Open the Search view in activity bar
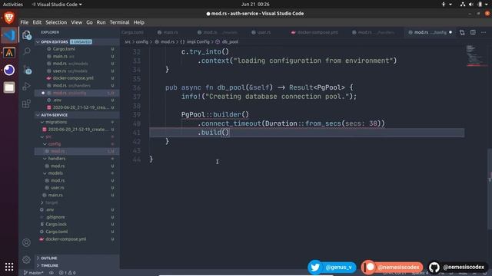Screen dimensions: 492x276 pos(27,51)
